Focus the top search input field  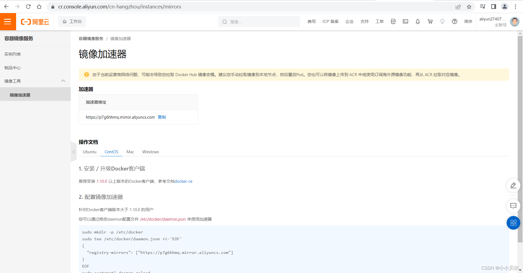point(259,22)
